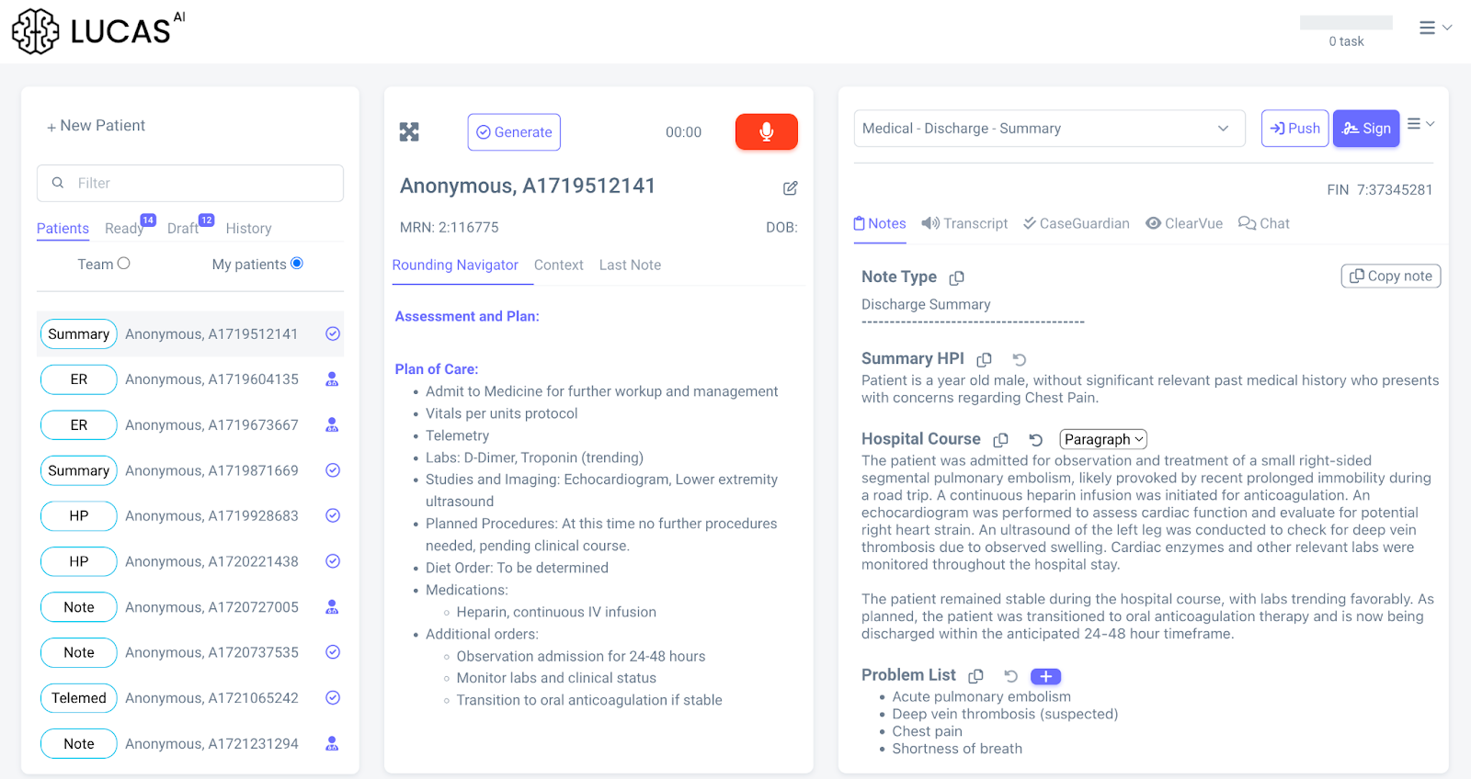The image size is (1471, 779).
Task: Select patient Anonymous, A1720727005 name
Action: click(x=211, y=607)
